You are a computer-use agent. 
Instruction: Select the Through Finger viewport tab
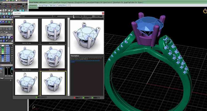[43, 5]
